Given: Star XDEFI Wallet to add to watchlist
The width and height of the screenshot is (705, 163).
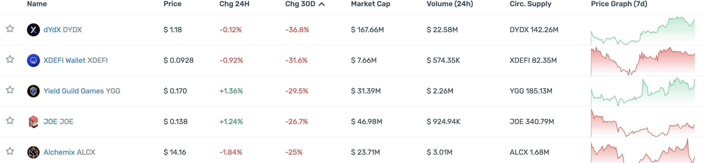Looking at the screenshot, I should (x=10, y=59).
